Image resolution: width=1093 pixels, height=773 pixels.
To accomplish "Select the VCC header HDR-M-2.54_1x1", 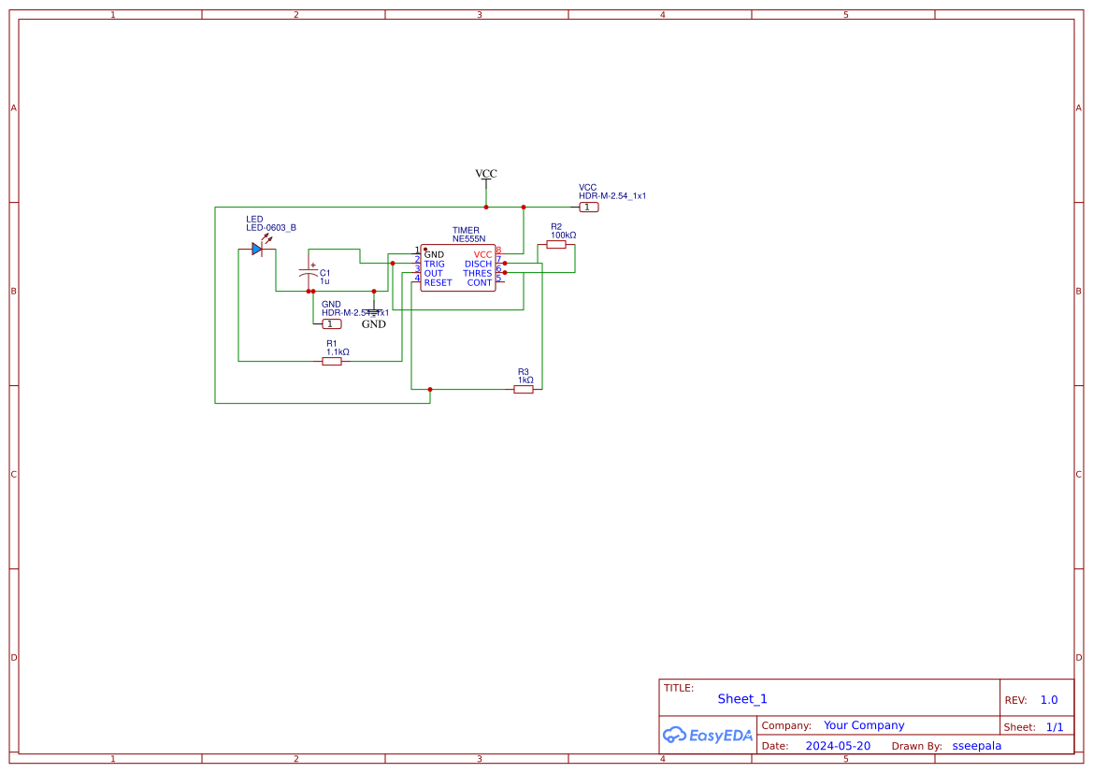I will click(x=589, y=206).
